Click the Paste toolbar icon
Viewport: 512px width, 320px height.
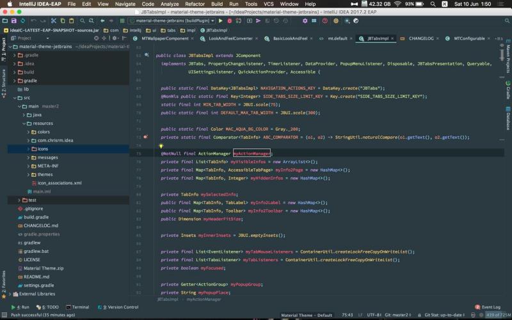71,20
